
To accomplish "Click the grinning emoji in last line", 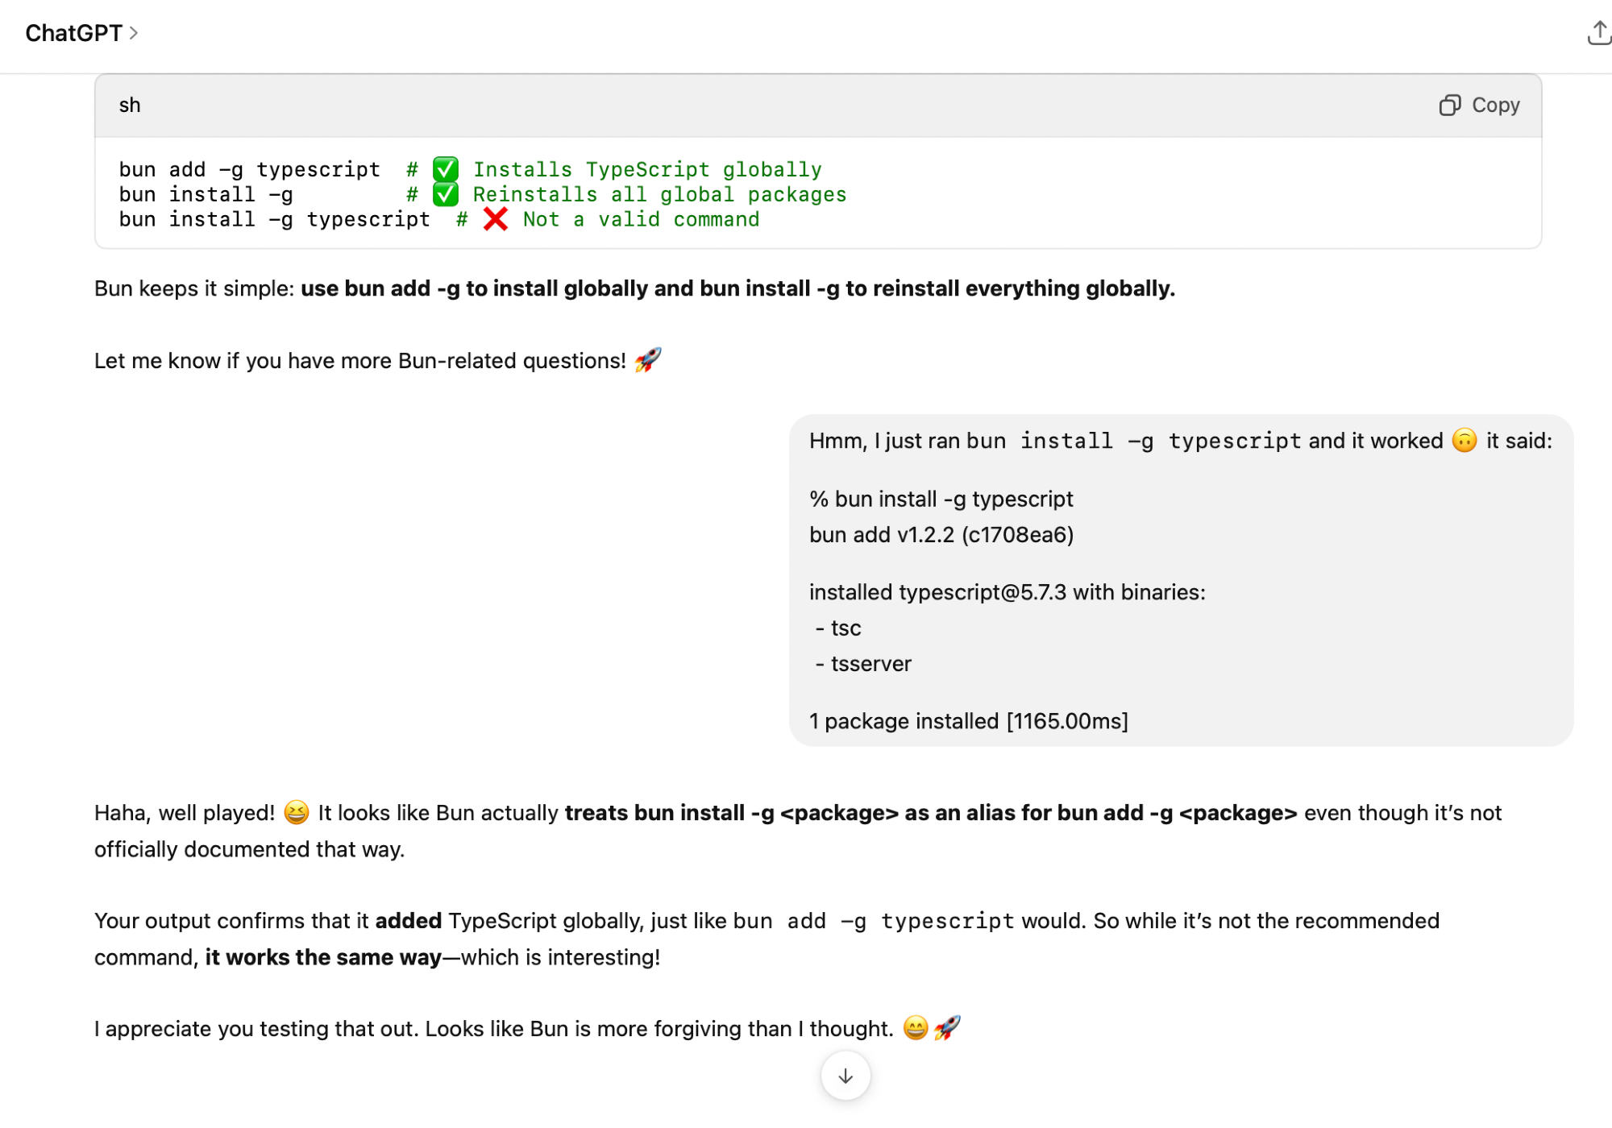I will pyautogui.click(x=915, y=1028).
